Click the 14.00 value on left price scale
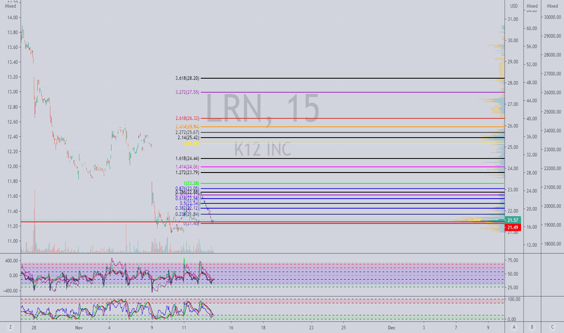Screen dimensions: 564x333 (x=12, y=18)
